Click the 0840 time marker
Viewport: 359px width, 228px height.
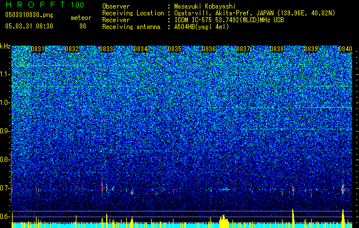[345, 49]
